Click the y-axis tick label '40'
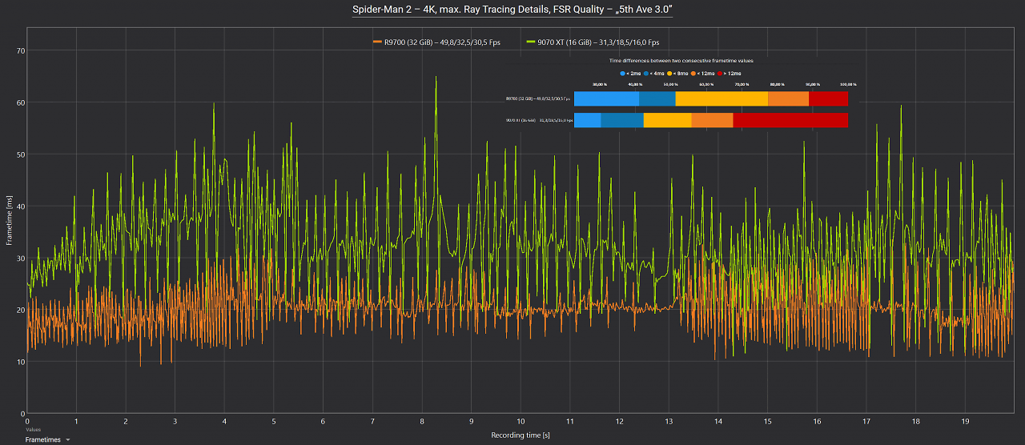The width and height of the screenshot is (1025, 445). [20, 206]
